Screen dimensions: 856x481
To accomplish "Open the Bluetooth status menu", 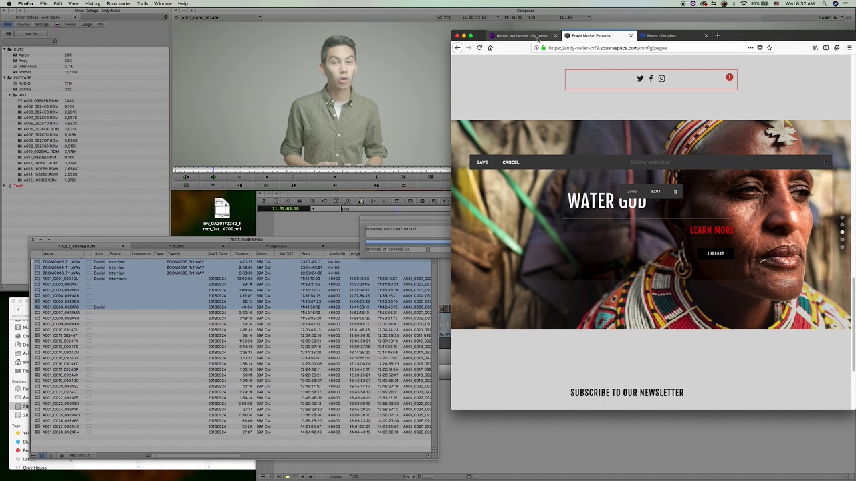I will point(734,3).
